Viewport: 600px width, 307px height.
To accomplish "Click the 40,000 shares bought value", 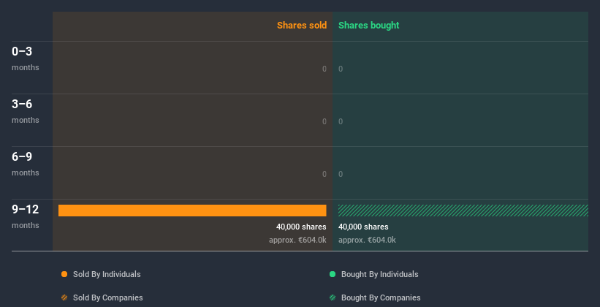I will pyautogui.click(x=363, y=227).
